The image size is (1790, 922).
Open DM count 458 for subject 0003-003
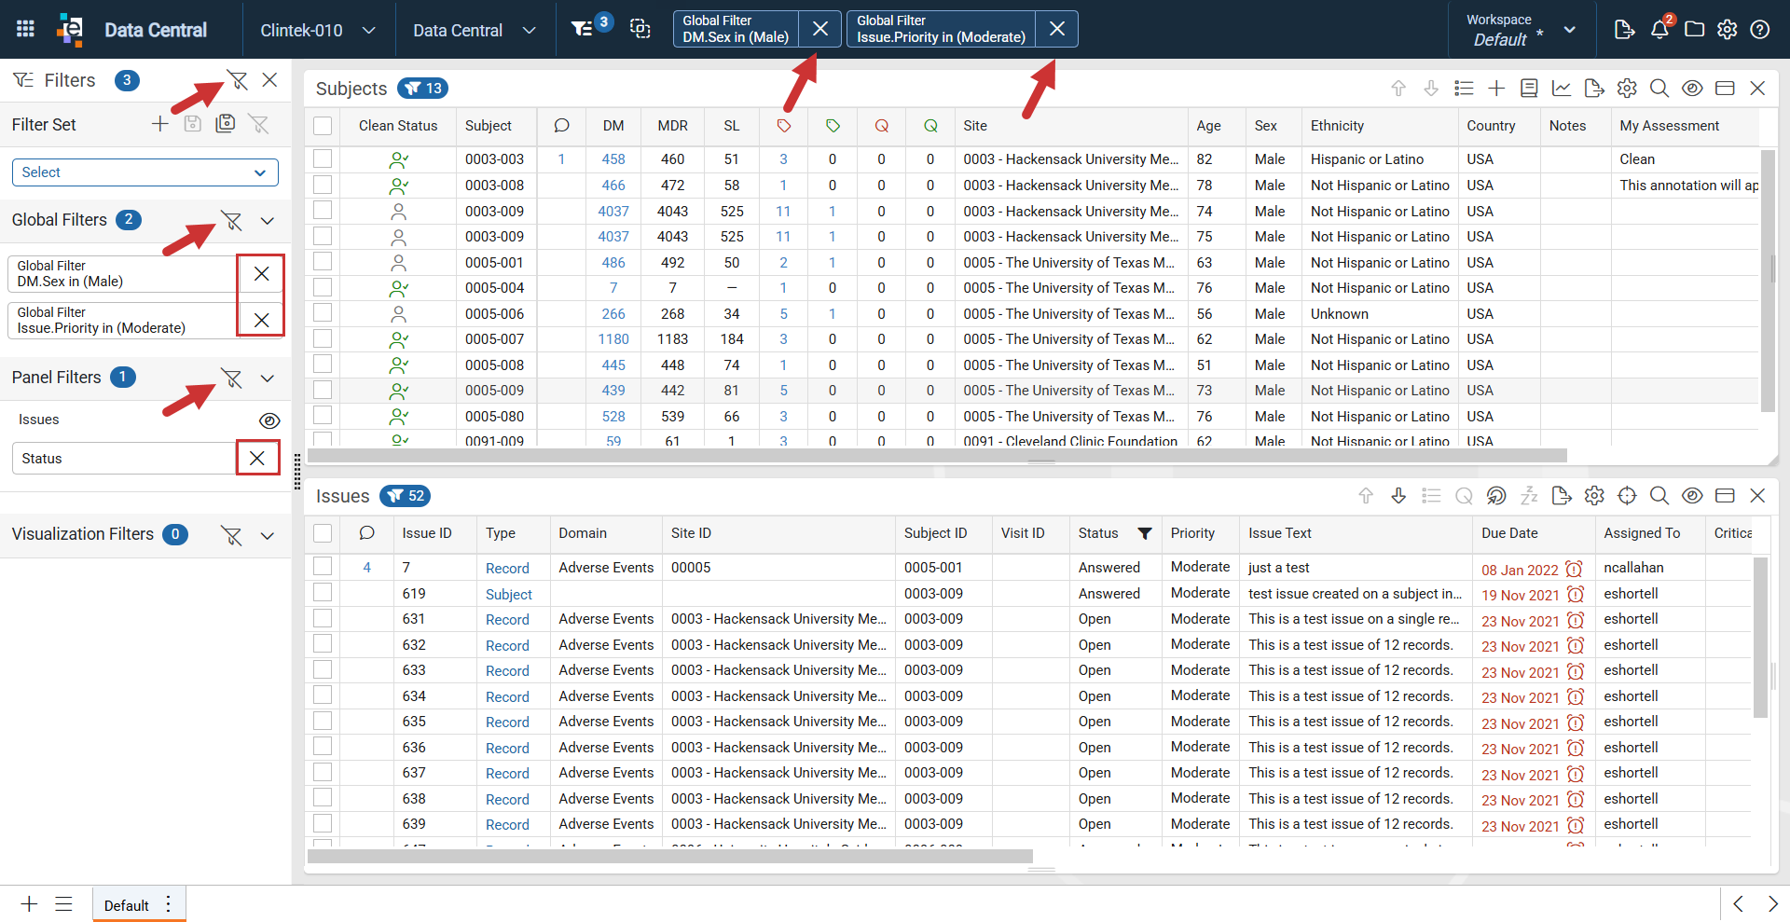point(613,159)
